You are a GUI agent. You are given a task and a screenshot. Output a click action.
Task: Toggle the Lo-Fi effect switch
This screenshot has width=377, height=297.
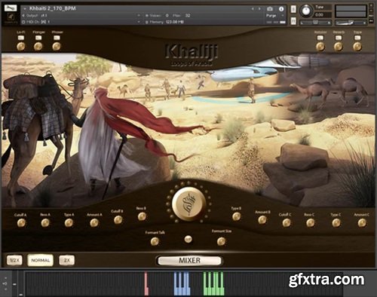(x=21, y=38)
